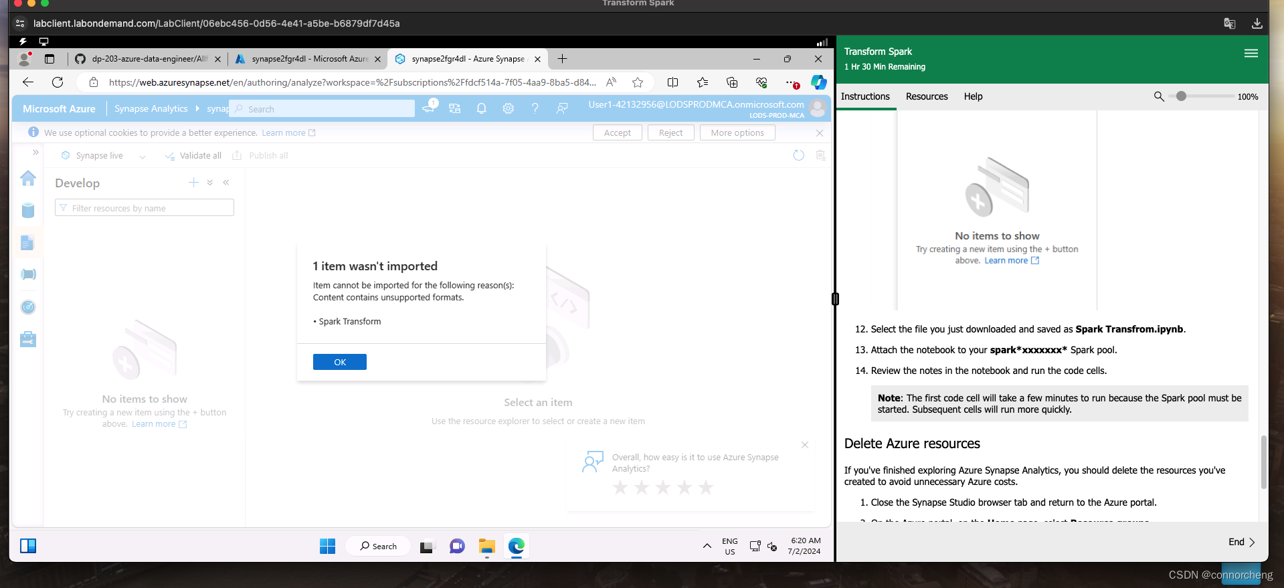Reject optional cookies

coord(670,132)
